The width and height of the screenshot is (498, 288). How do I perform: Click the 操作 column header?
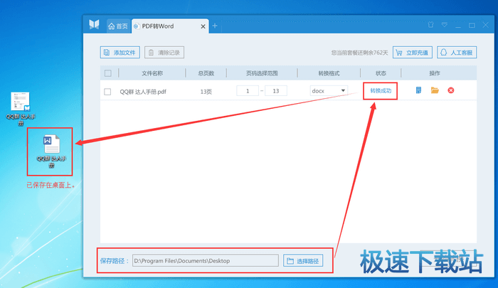pos(435,73)
